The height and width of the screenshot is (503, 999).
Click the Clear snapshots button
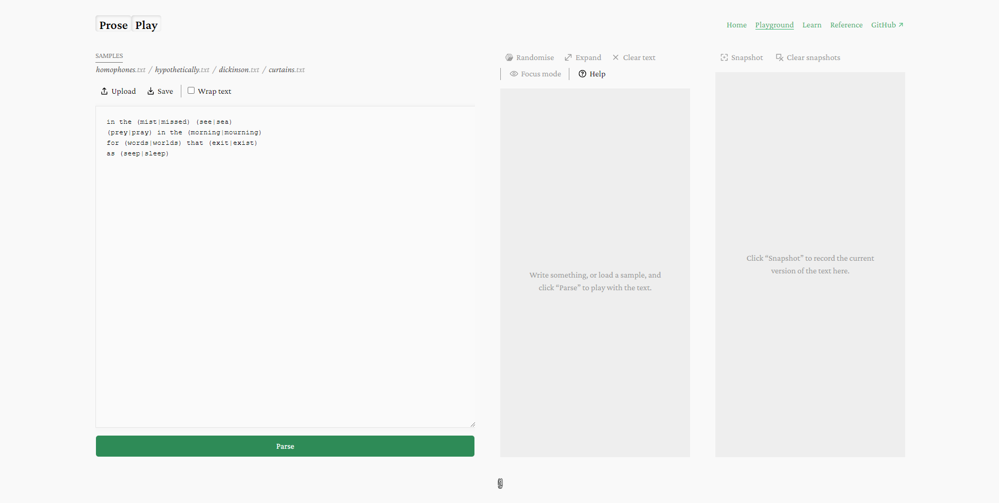coord(808,57)
